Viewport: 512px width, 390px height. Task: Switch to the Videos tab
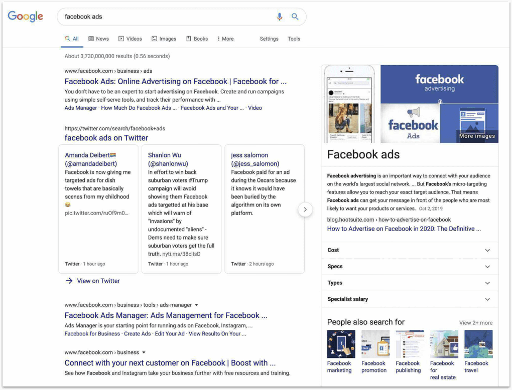(130, 39)
